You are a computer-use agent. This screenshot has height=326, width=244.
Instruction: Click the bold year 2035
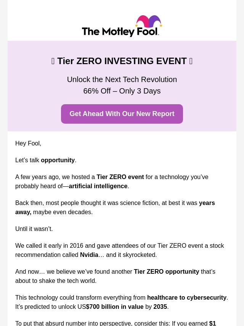click(160, 307)
